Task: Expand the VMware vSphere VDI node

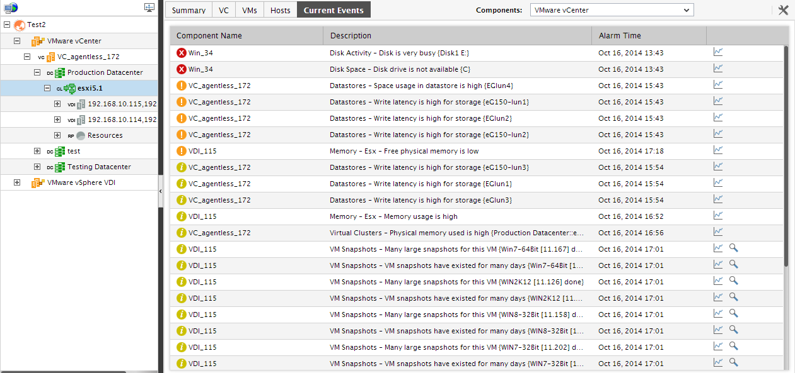Action: click(x=17, y=182)
